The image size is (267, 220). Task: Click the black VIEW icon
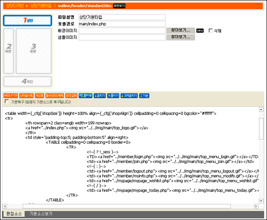[x=200, y=31]
